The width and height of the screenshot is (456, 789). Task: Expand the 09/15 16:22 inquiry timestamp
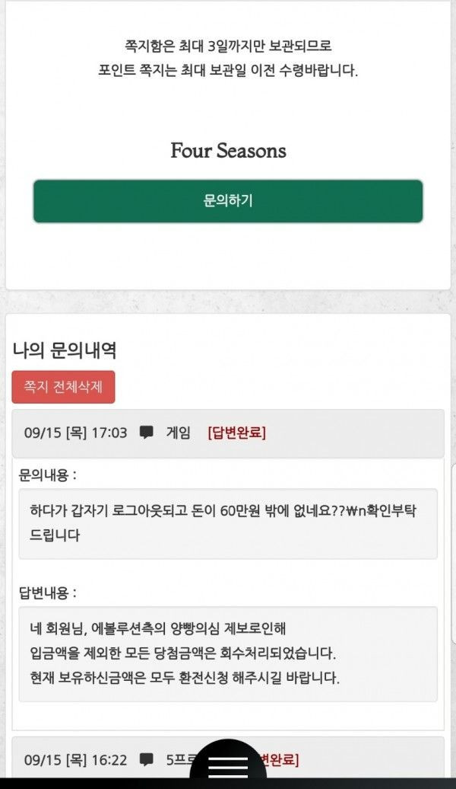[x=75, y=759]
